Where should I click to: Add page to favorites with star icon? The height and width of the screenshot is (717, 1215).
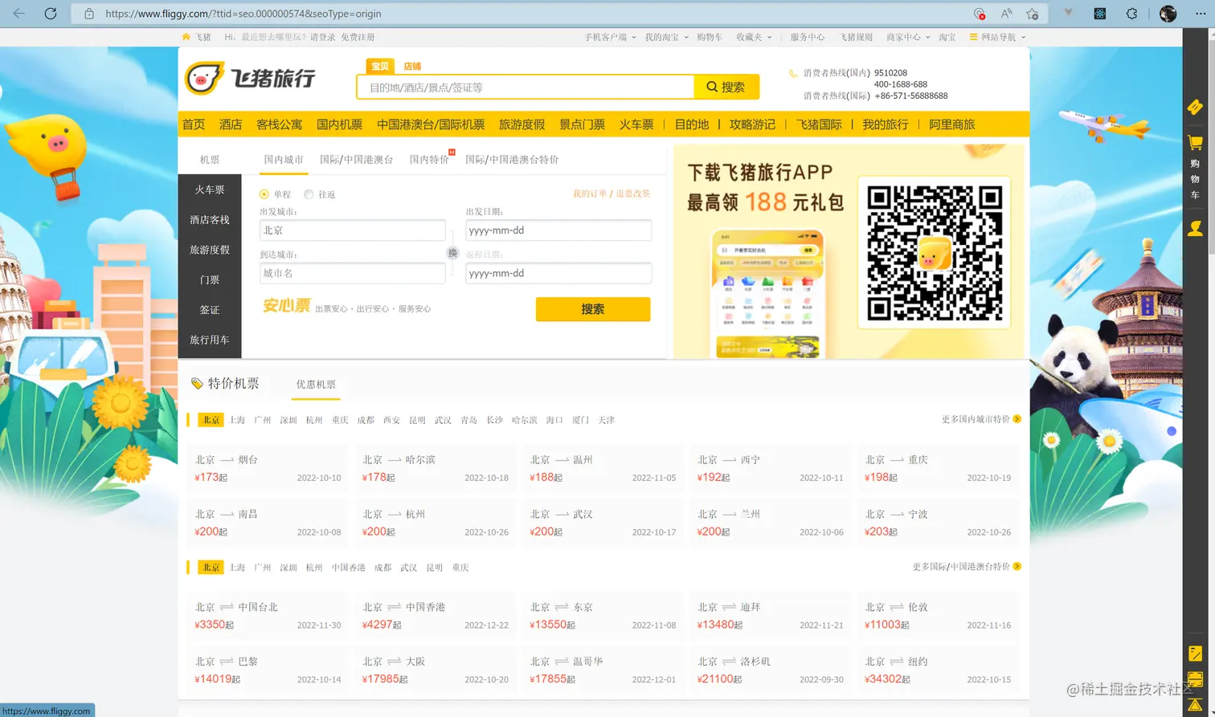coord(1033,14)
